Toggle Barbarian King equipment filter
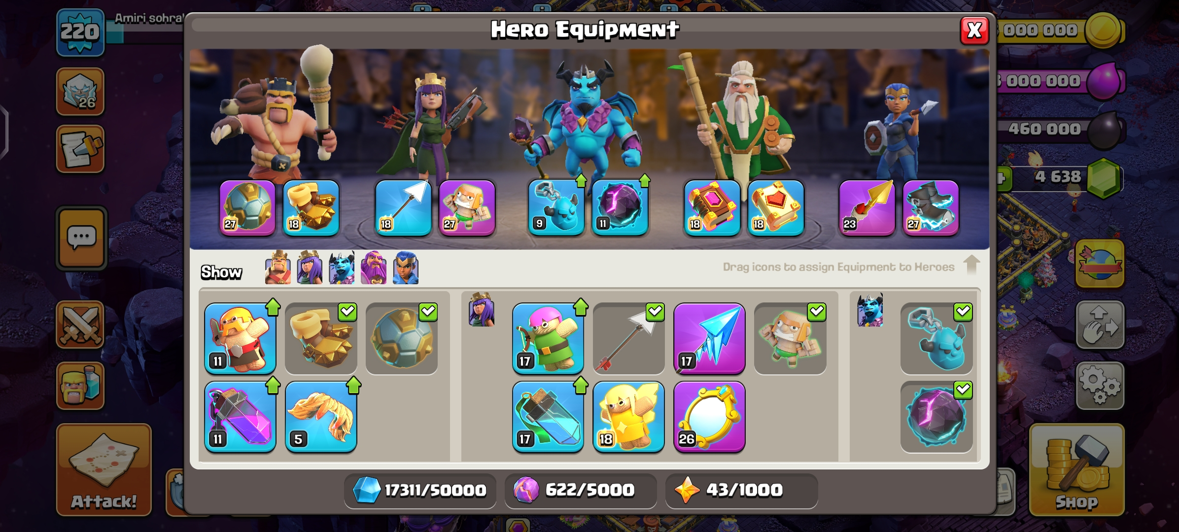Screen dimensions: 1179x532 pyautogui.click(x=277, y=267)
